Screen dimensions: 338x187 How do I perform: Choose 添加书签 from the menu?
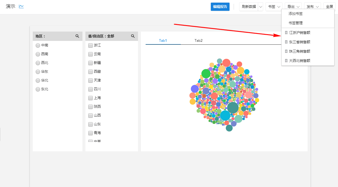point(295,14)
